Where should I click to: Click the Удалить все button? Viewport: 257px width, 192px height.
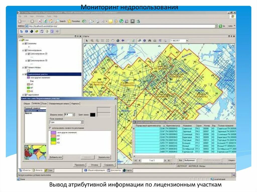[104, 157]
